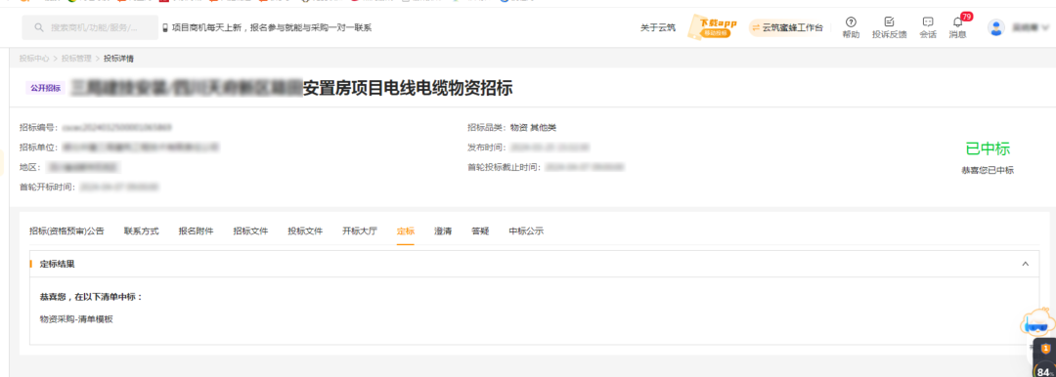The width and height of the screenshot is (1056, 377).
Task: Open the 关于云筑 link
Action: 658,27
